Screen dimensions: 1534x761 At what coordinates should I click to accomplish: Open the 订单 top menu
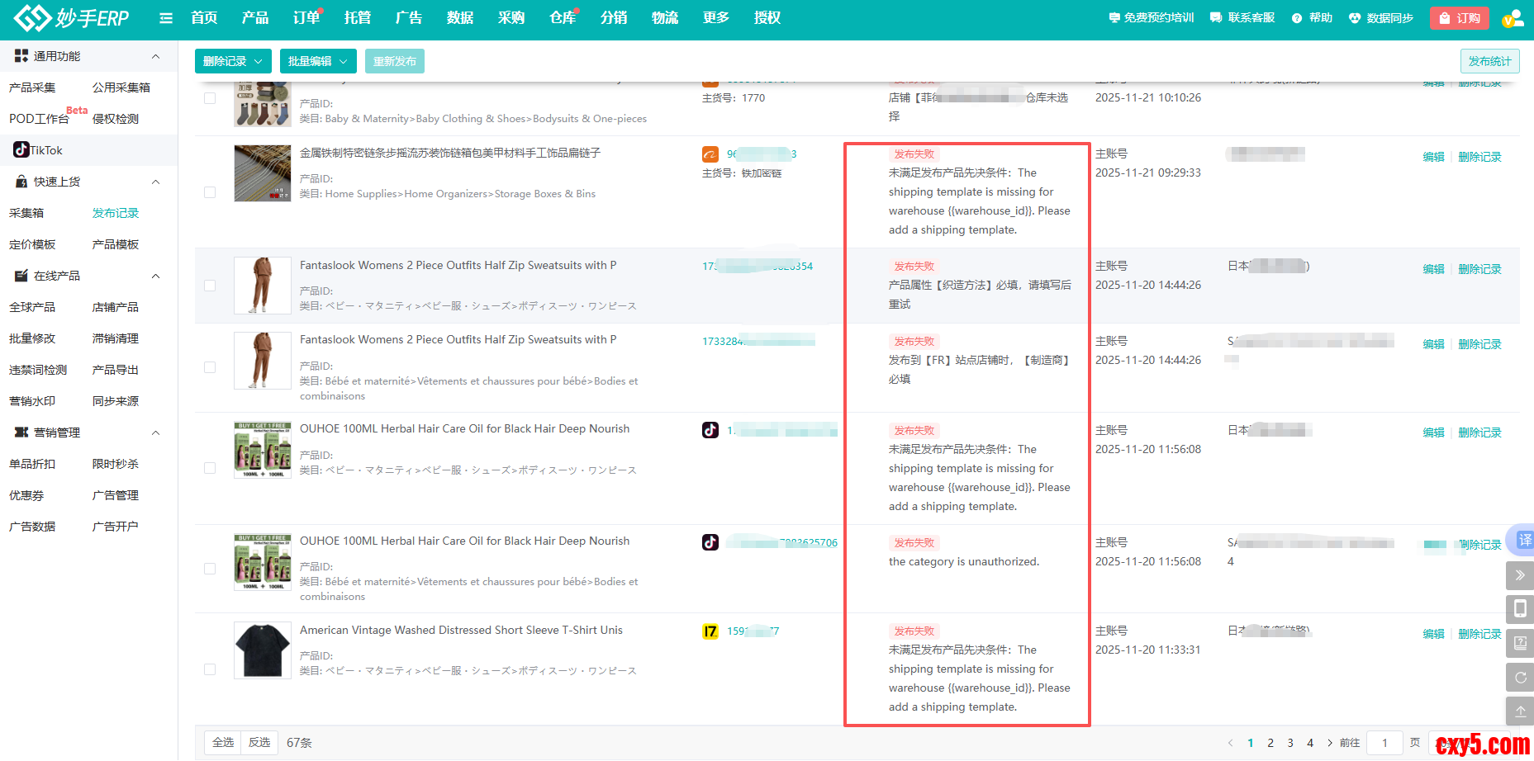point(306,18)
